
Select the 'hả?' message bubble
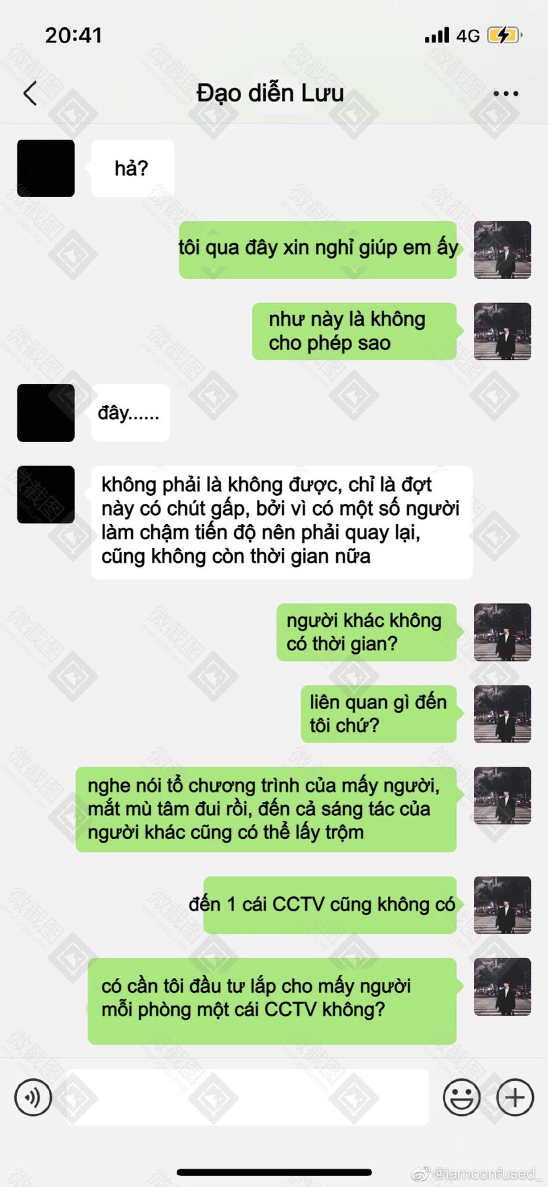coord(133,168)
